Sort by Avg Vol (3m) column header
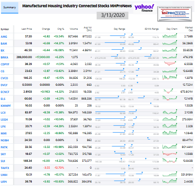Viewport: 195px width, 188px height. 88,29
